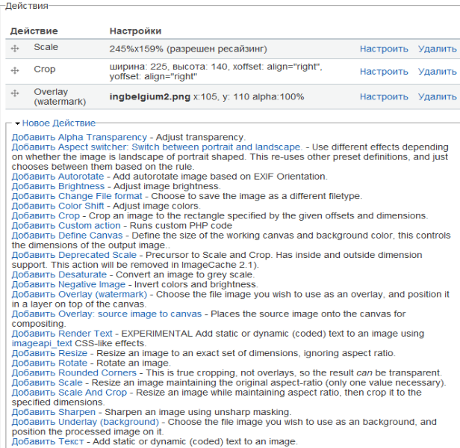Image resolution: width=460 pixels, height=448 pixels.
Task: Add the Rounded Corners action
Action: 74,372
